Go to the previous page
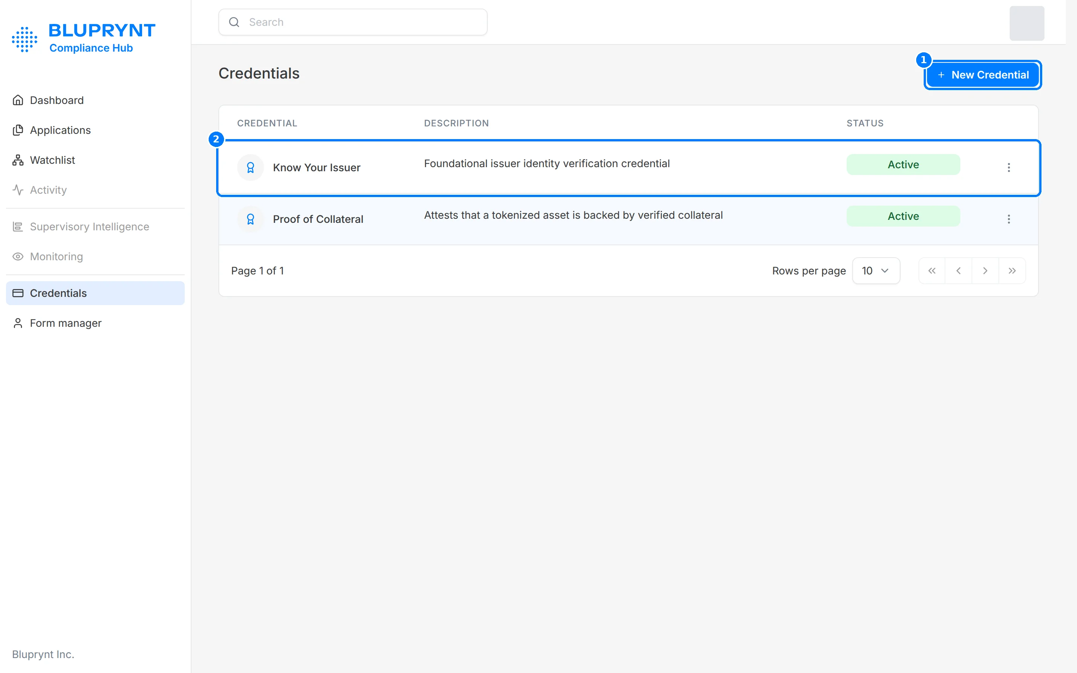The image size is (1077, 673). (x=958, y=271)
